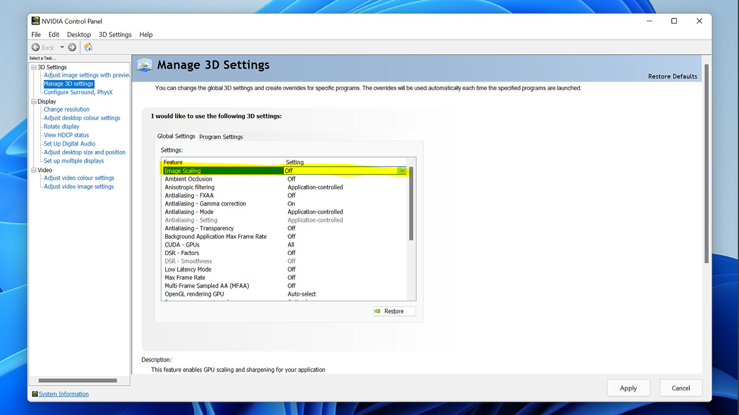739x415 pixels.
Task: Open Adjust desktop size and position
Action: (85, 152)
